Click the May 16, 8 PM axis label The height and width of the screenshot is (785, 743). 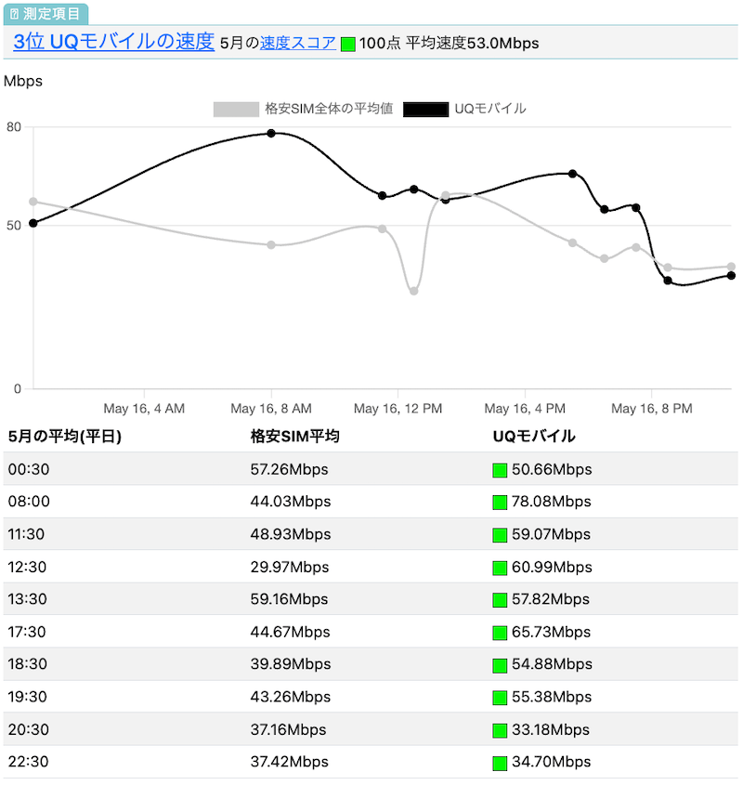tap(652, 409)
